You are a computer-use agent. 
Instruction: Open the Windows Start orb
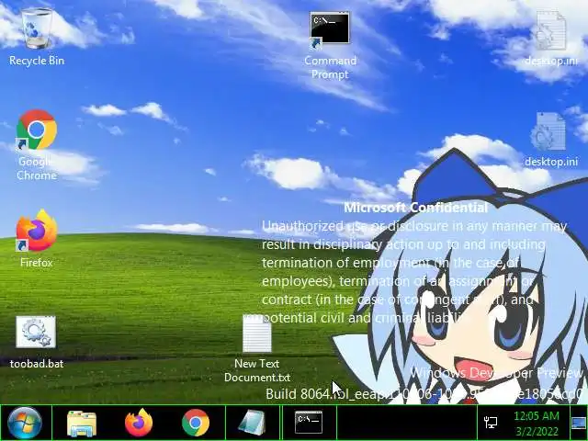tap(25, 423)
